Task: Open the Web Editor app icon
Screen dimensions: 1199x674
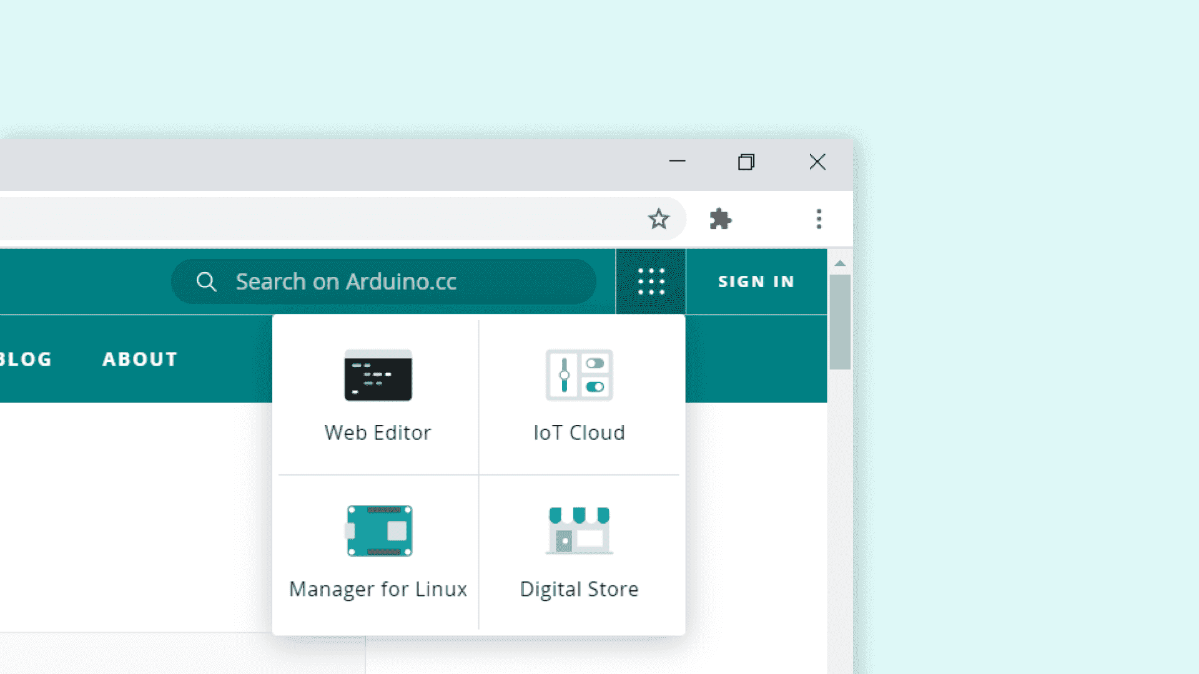Action: click(378, 375)
